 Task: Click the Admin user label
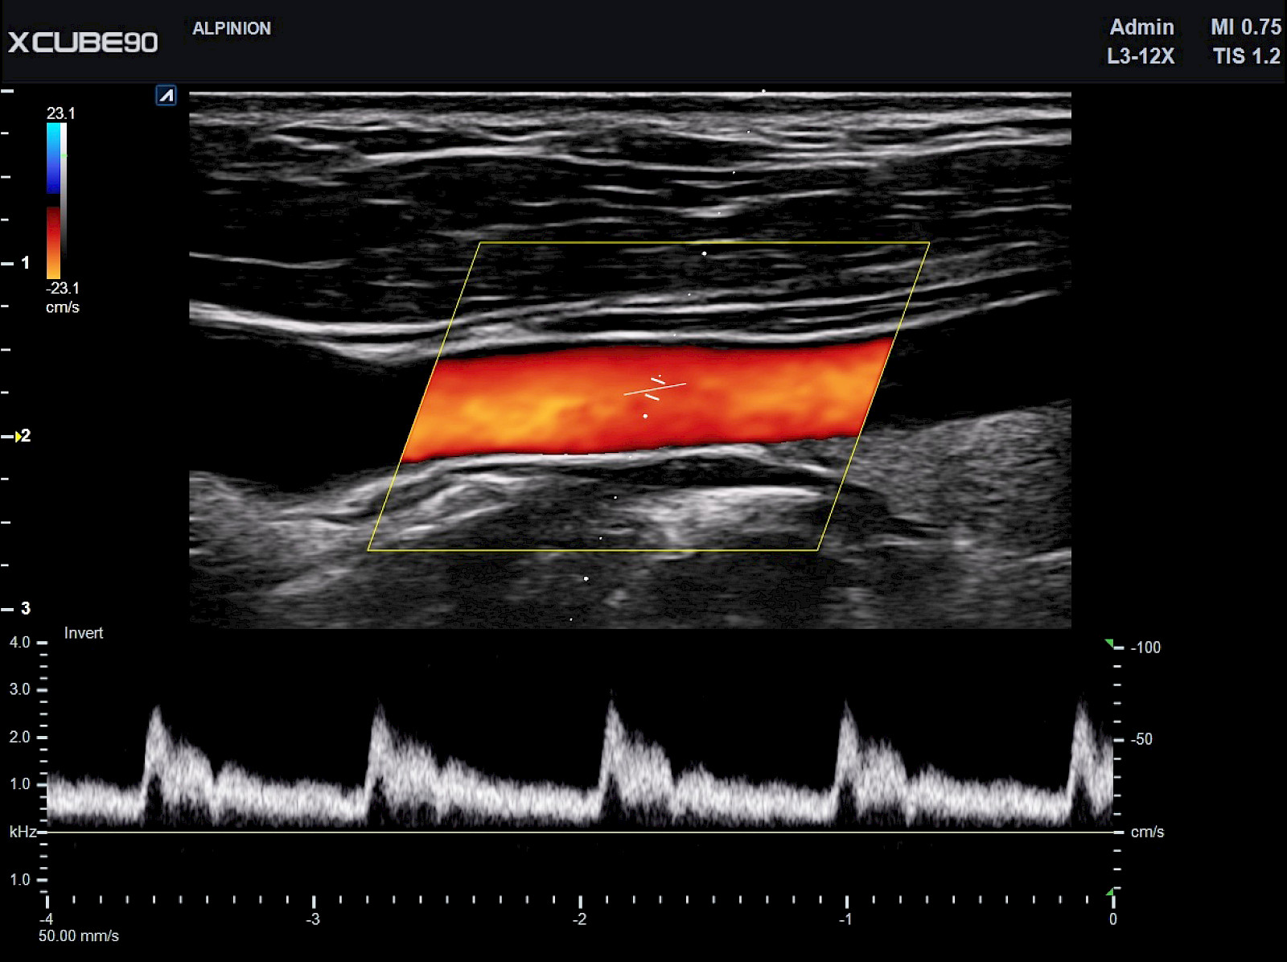pos(1141,27)
